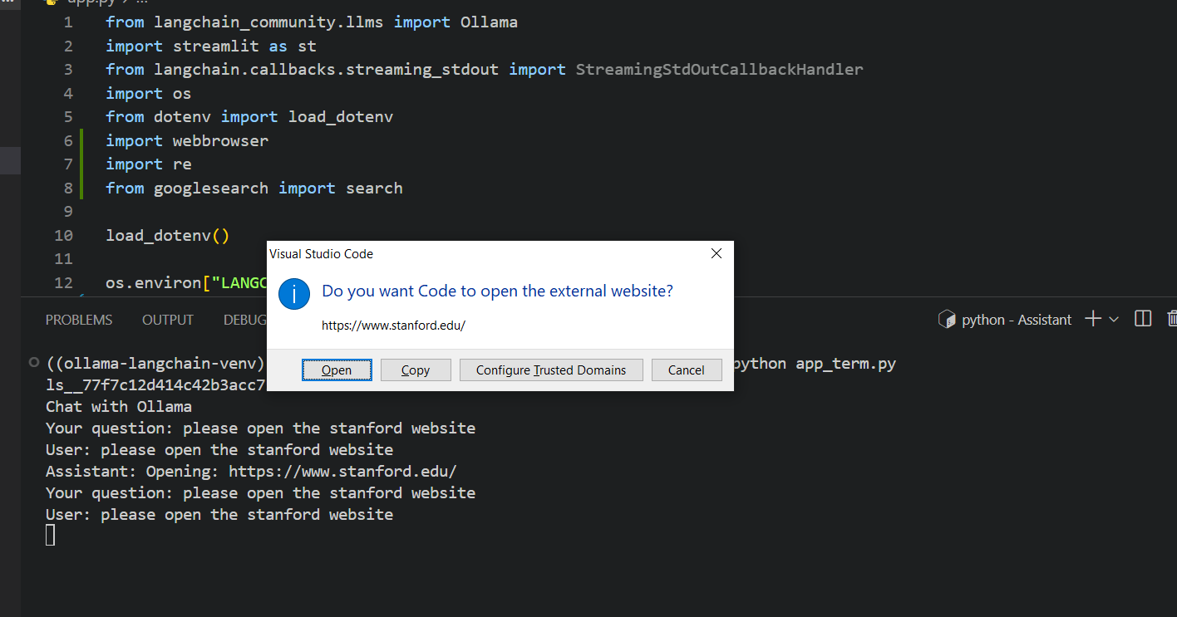The image size is (1177, 617).
Task: Click StreamingStdOutCallbackHandler in line 3
Action: (x=720, y=69)
